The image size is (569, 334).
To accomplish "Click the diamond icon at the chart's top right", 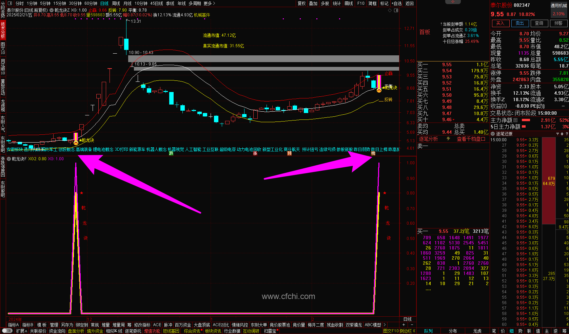I will (x=390, y=10).
